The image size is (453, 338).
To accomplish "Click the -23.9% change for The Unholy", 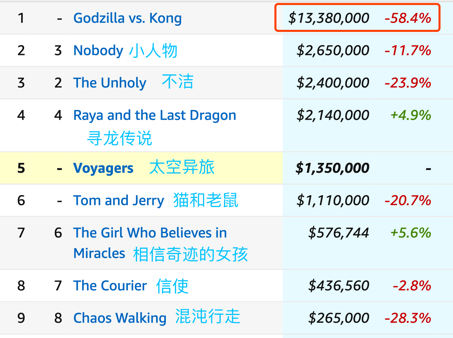I will click(x=408, y=83).
